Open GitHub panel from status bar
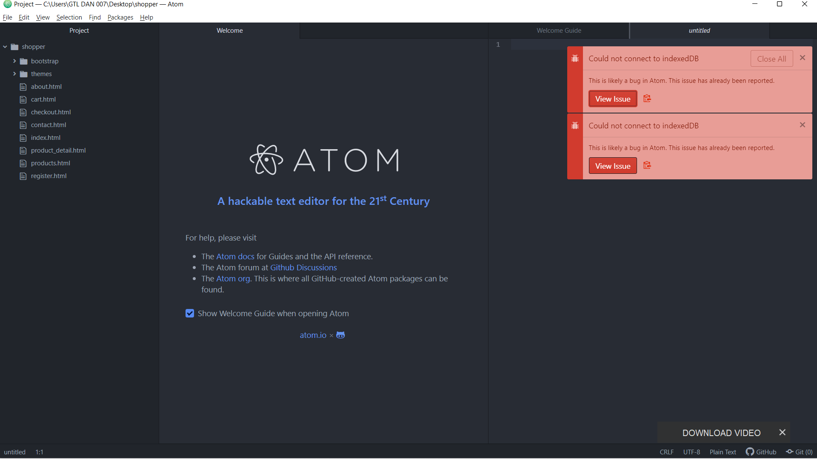This screenshot has width=817, height=459. click(761, 452)
